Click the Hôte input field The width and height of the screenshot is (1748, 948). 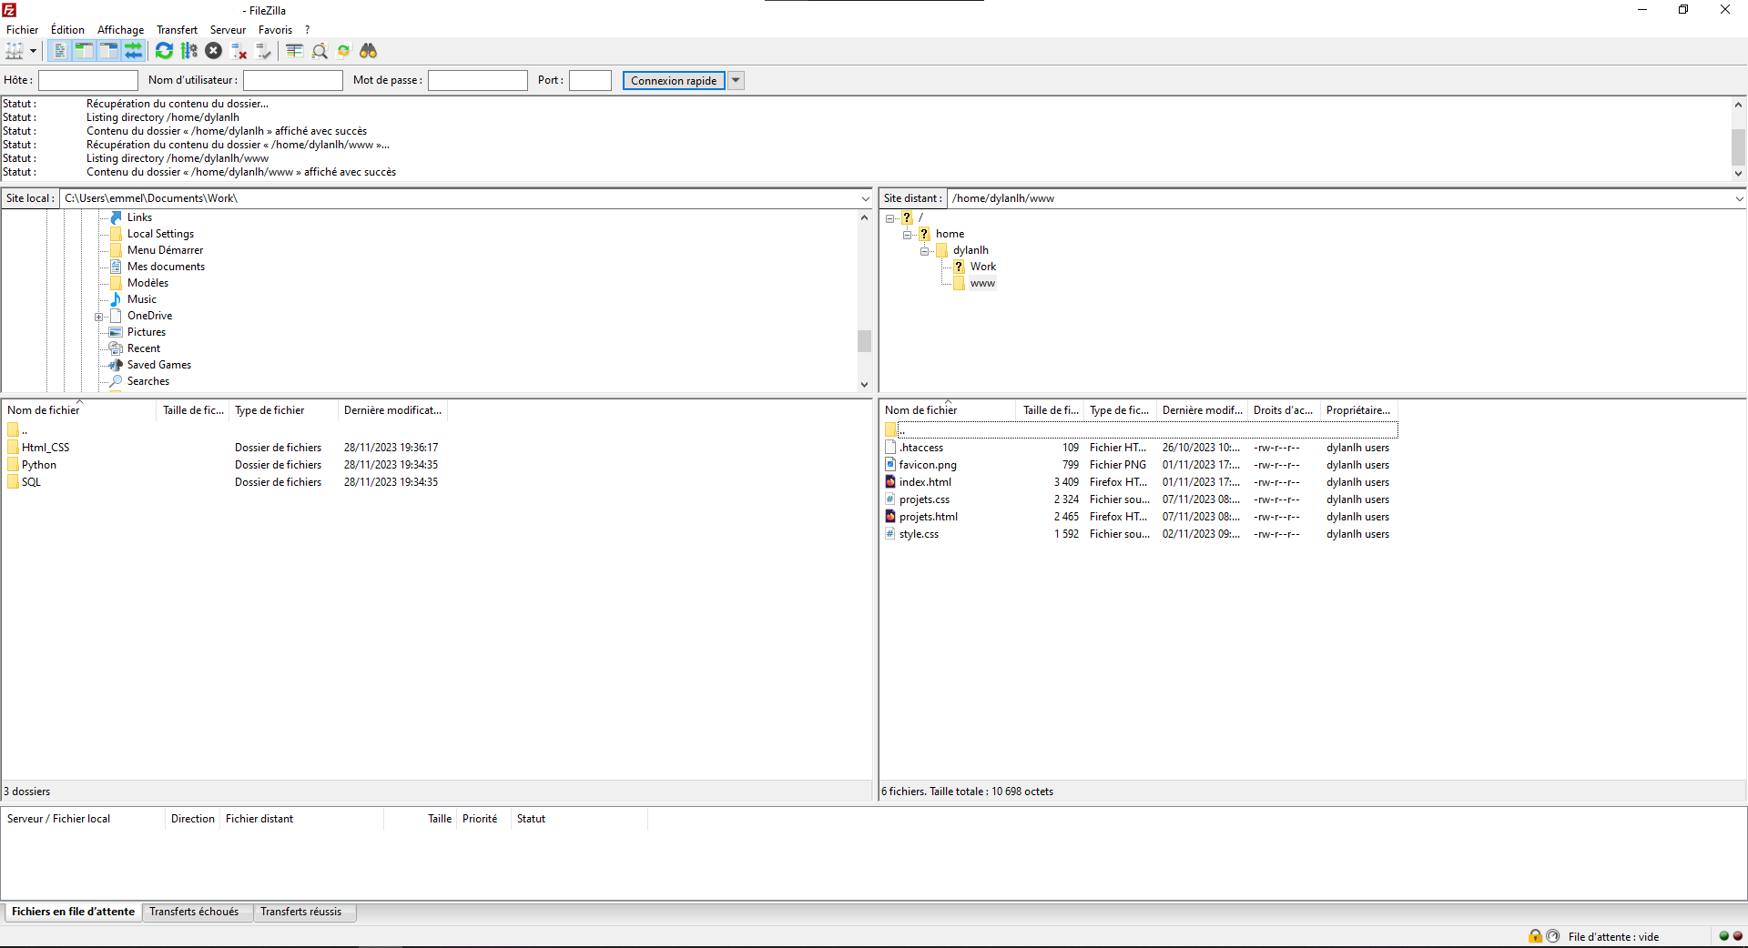point(88,80)
